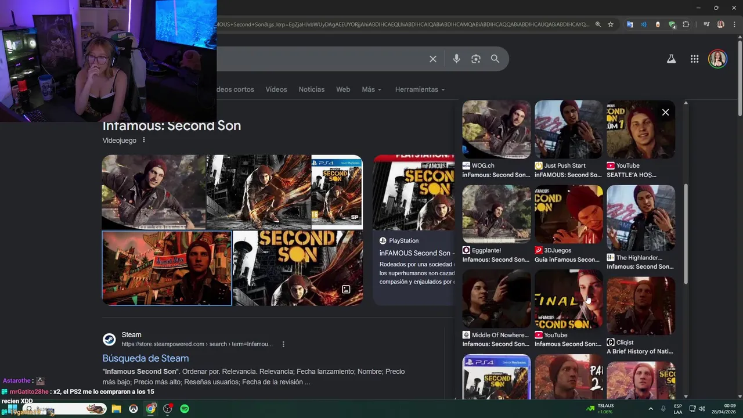743x418 pixels.
Task: Open Chrome three-dot menu
Action: [x=735, y=24]
